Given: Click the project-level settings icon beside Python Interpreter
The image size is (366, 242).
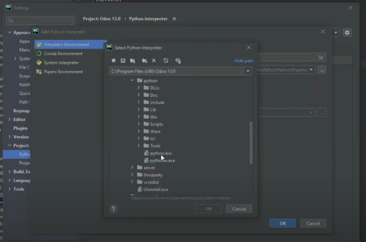Looking at the screenshot, I should click(x=174, y=19).
